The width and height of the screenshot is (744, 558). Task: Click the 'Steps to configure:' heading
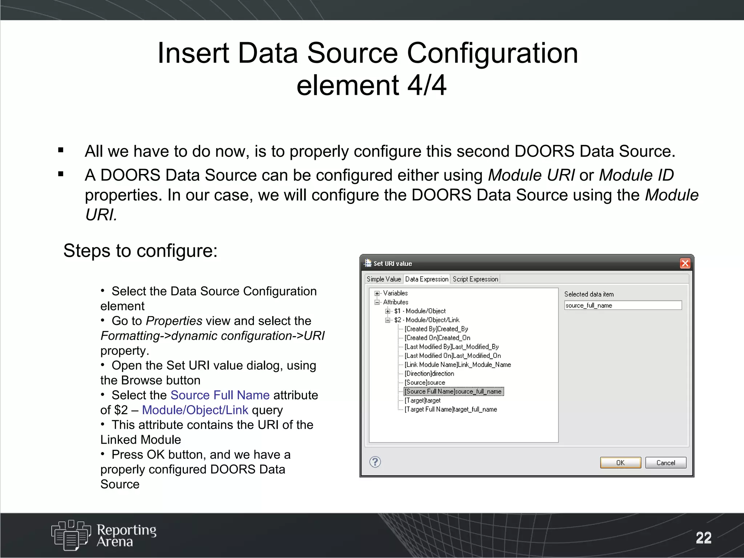140,251
